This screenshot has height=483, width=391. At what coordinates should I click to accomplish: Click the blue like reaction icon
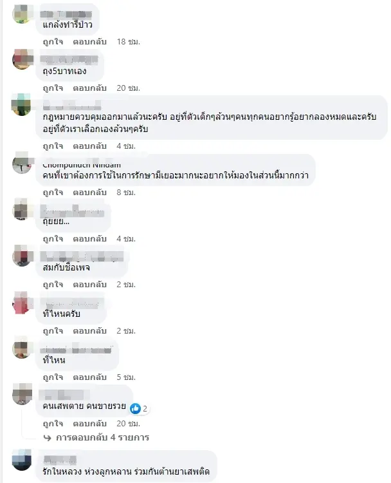pos(135,408)
